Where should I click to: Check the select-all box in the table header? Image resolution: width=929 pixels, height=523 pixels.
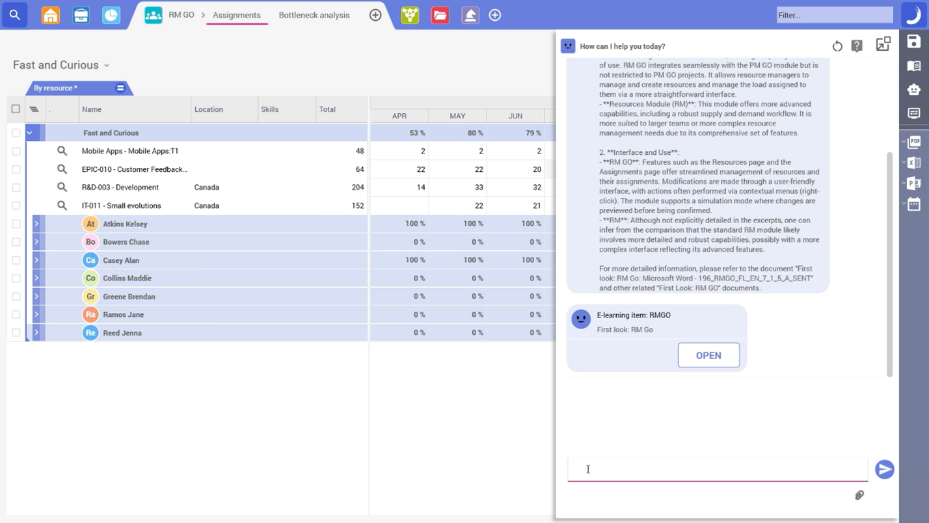(x=16, y=109)
